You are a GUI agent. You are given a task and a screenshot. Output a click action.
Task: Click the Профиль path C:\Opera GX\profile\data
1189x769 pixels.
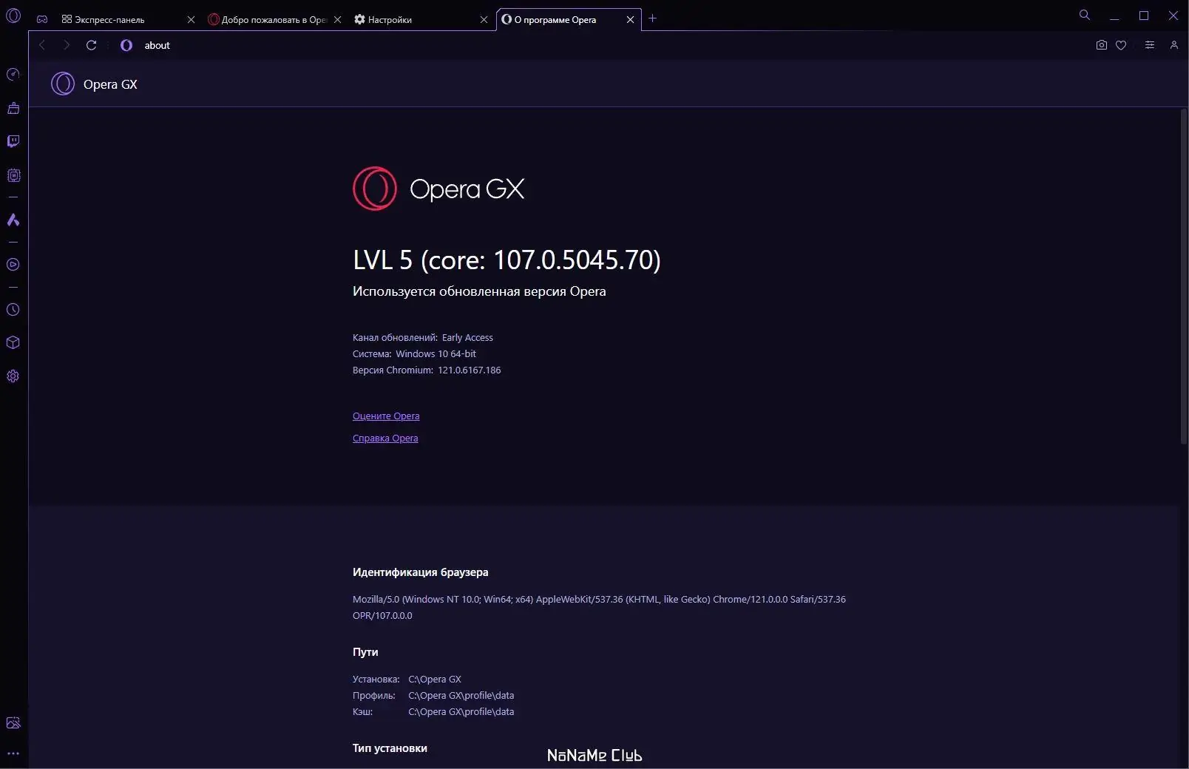coord(461,696)
